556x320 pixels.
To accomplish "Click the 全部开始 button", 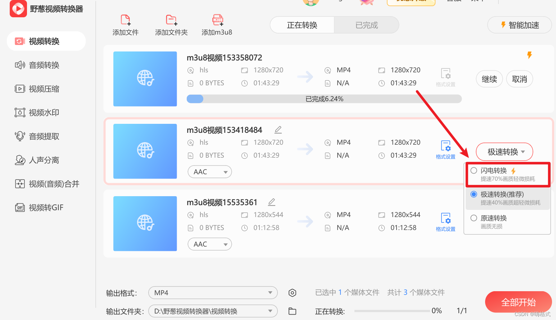I will coord(518,302).
